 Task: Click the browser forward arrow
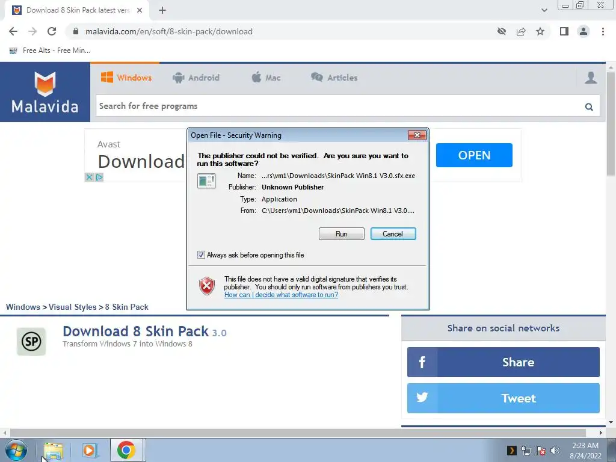click(32, 31)
